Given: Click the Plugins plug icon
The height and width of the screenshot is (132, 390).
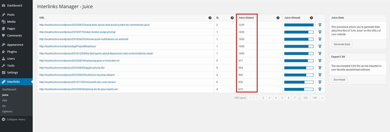Looking at the screenshot, I should click(3, 52).
